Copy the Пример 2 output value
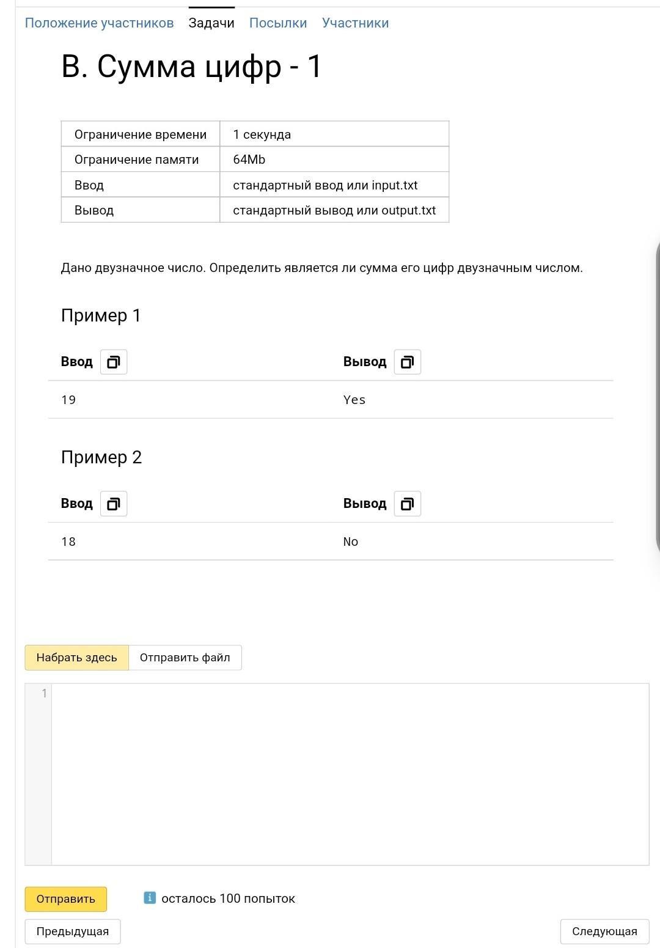 [x=408, y=504]
